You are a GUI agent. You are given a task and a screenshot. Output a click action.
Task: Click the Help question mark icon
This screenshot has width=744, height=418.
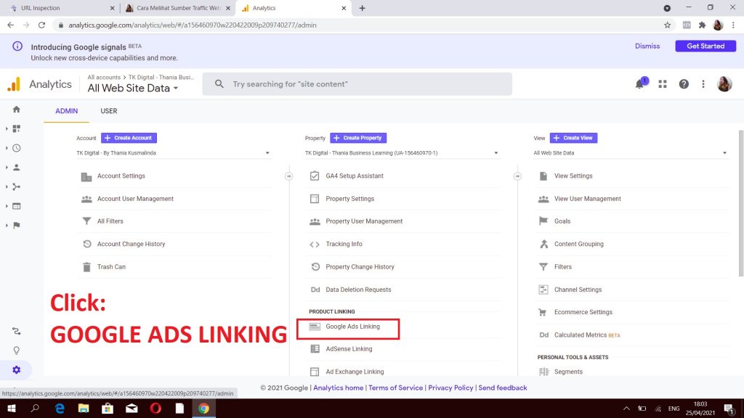[x=684, y=84]
